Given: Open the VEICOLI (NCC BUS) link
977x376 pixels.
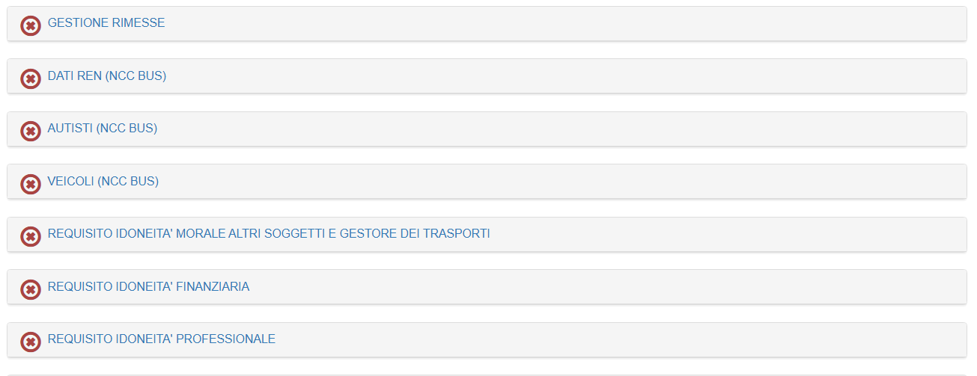Looking at the screenshot, I should [x=103, y=181].
